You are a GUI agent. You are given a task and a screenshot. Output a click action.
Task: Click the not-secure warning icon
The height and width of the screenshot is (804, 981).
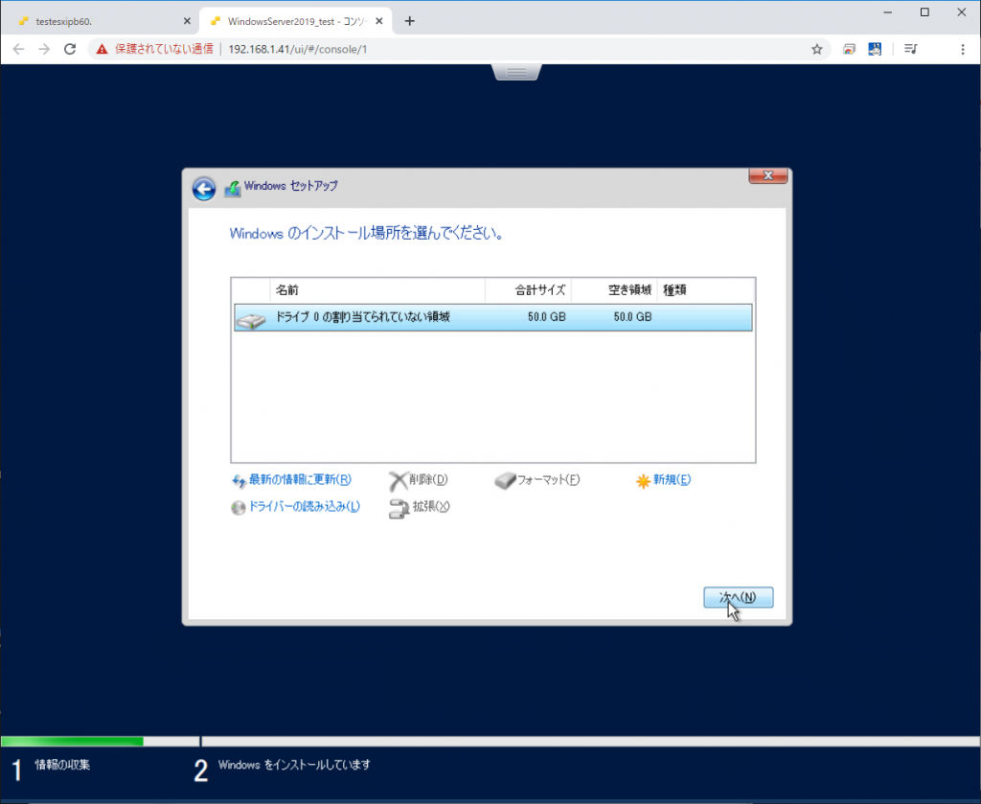[x=102, y=49]
